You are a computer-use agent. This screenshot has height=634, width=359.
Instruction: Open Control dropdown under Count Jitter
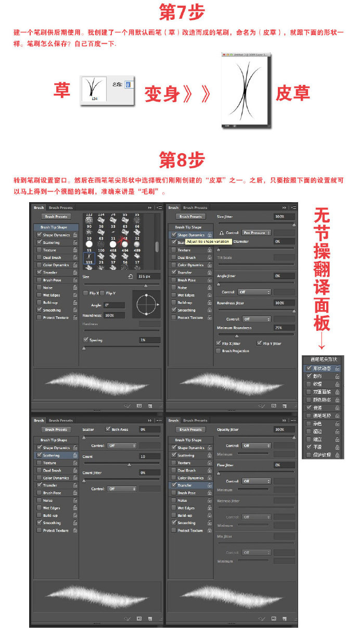(x=121, y=489)
